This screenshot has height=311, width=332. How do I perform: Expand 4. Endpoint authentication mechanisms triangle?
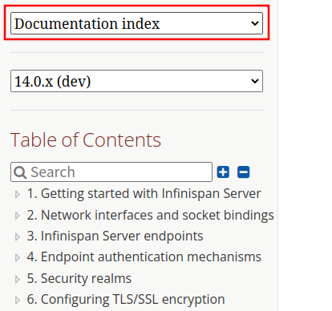[x=18, y=257]
